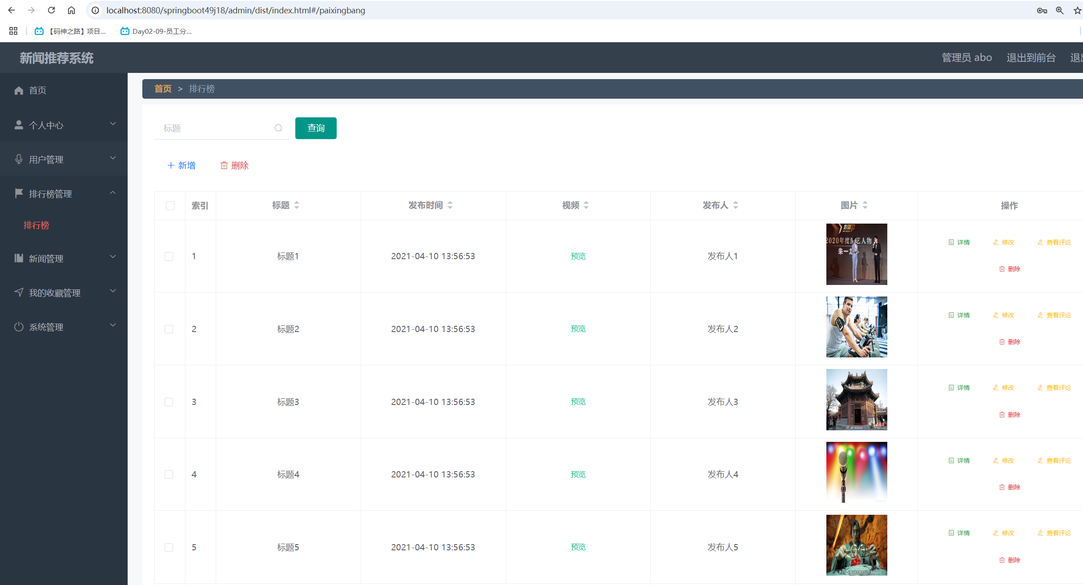Click 查看评论 for row 标题5
This screenshot has width=1083, height=585.
(1054, 533)
